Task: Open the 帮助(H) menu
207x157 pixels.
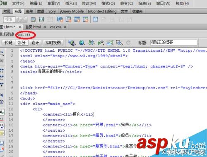Action: [182, 3]
